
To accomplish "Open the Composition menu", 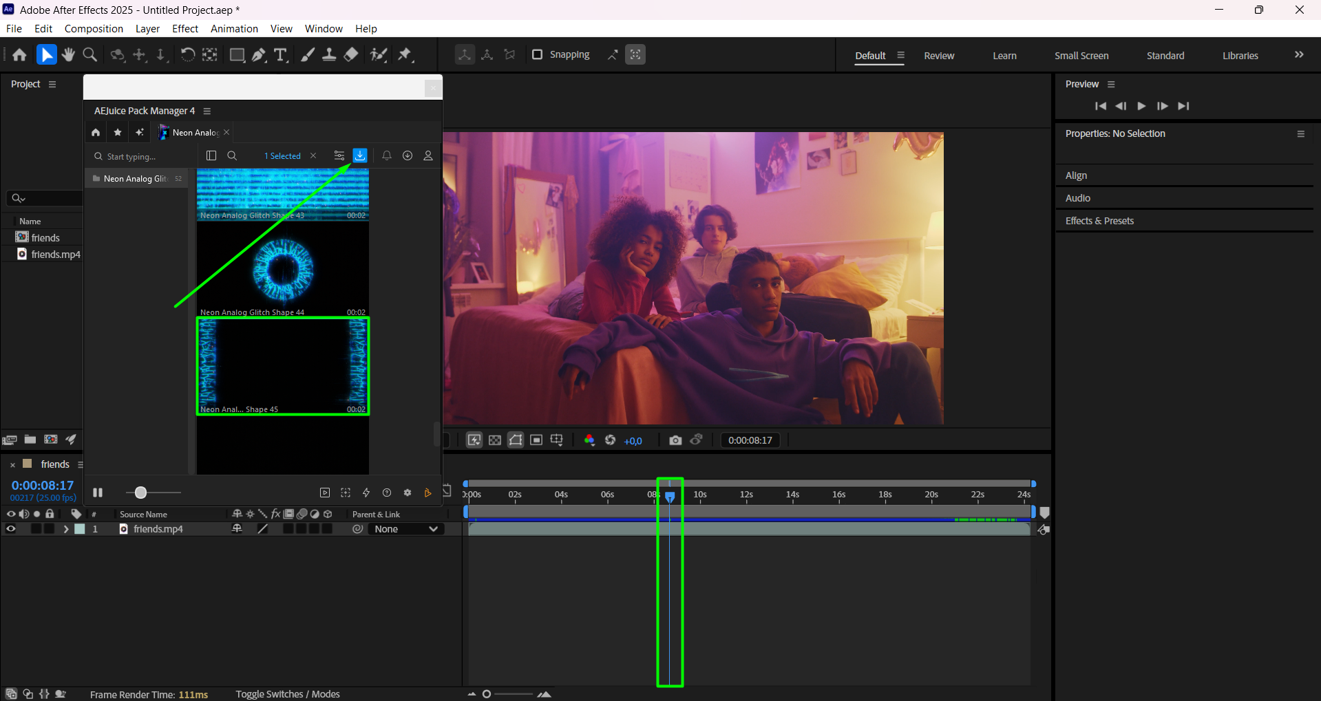I will tap(94, 29).
